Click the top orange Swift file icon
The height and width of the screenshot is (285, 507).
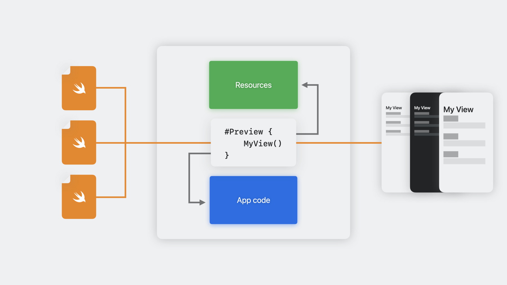click(79, 88)
